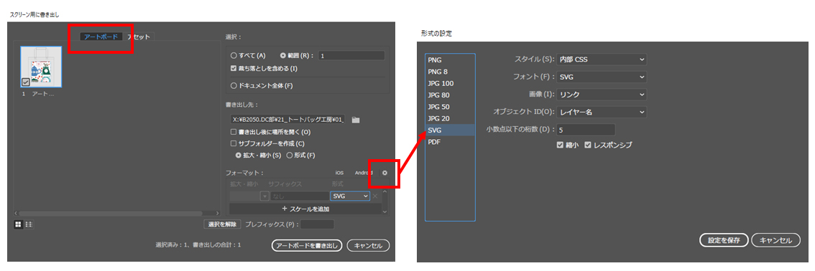
Task: Select the すべて (A) radio button
Action: [234, 55]
